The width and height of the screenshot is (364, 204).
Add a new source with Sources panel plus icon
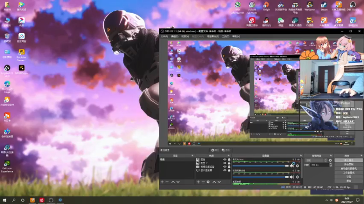[198, 182]
